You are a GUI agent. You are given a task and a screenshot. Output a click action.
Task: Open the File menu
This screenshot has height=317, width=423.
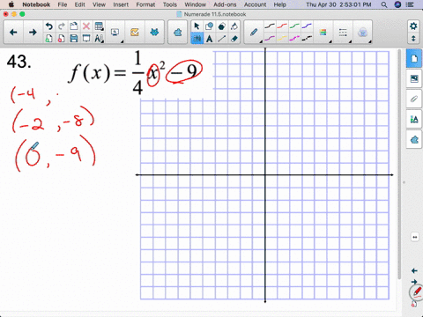(63, 4)
